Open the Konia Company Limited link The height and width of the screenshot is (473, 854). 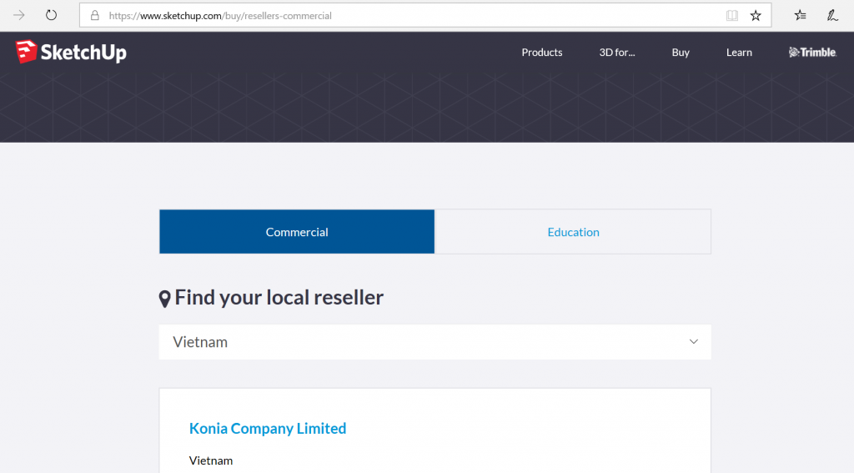click(268, 428)
